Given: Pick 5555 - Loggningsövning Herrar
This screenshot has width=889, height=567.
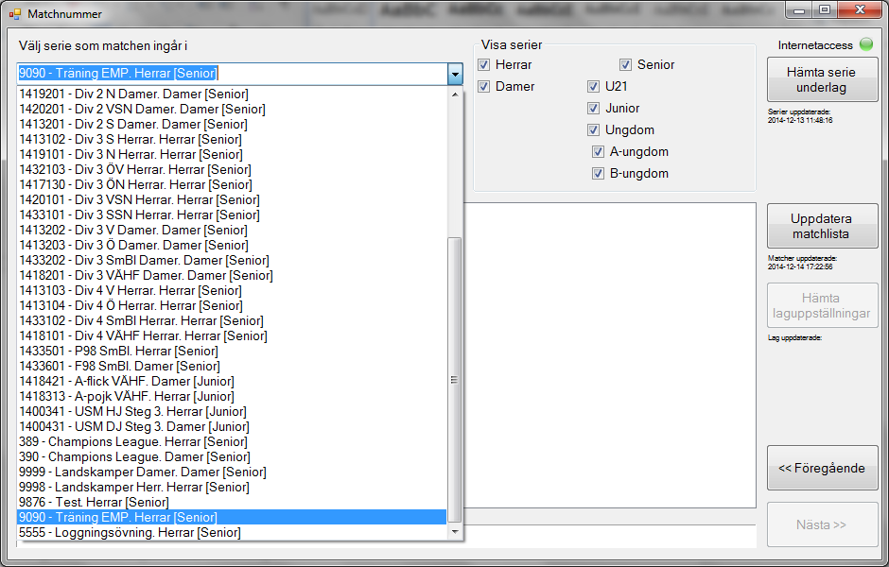Looking at the screenshot, I should pyautogui.click(x=232, y=532).
